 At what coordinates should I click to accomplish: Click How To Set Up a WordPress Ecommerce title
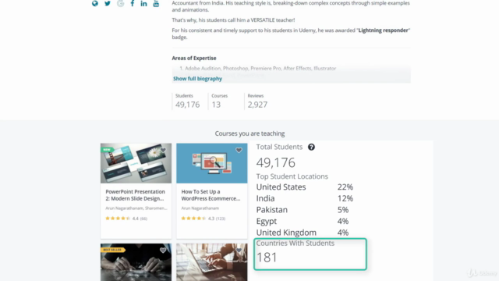[x=211, y=195]
